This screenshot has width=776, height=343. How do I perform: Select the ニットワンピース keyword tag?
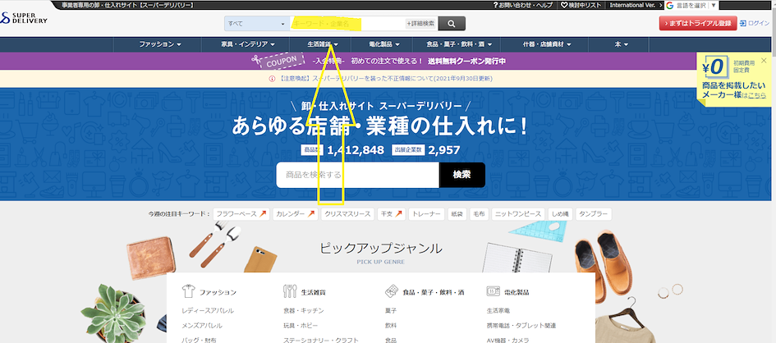pyautogui.click(x=518, y=214)
